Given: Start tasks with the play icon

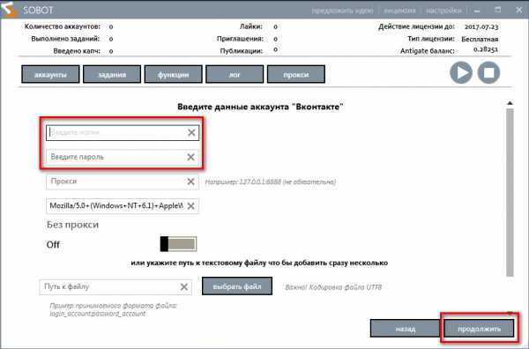Looking at the screenshot, I should tap(461, 73).
